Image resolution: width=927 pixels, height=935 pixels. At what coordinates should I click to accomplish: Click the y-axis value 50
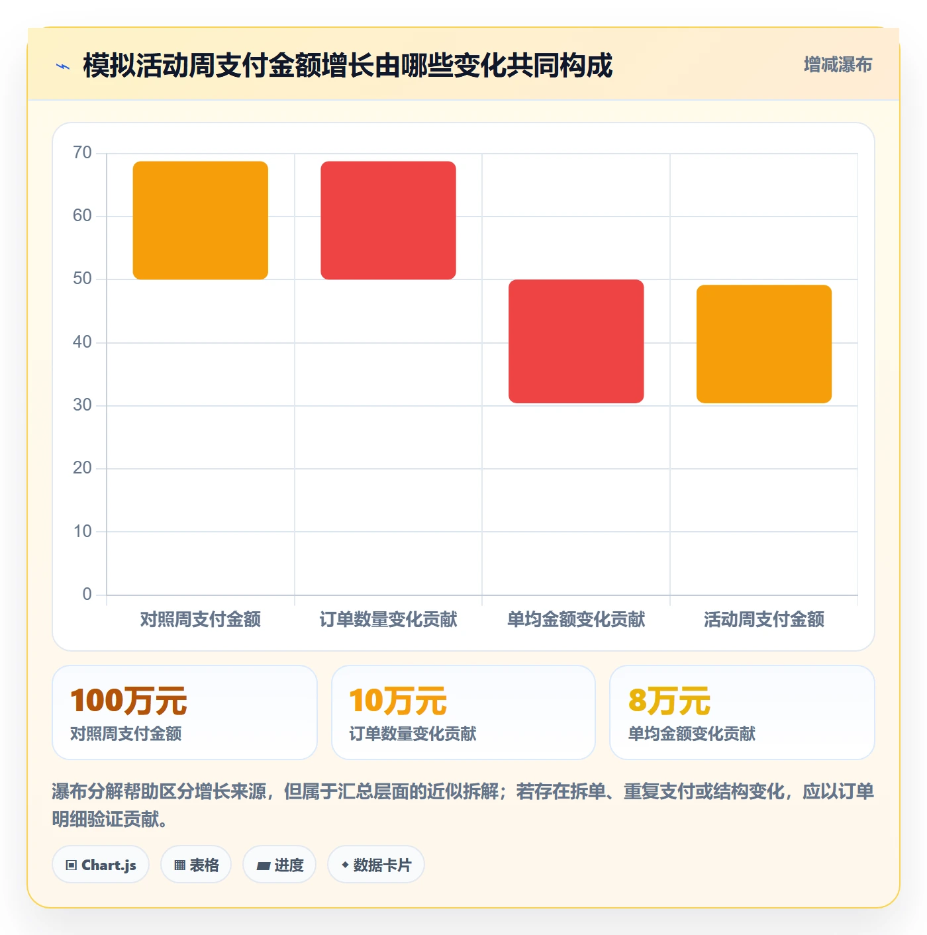coord(82,279)
